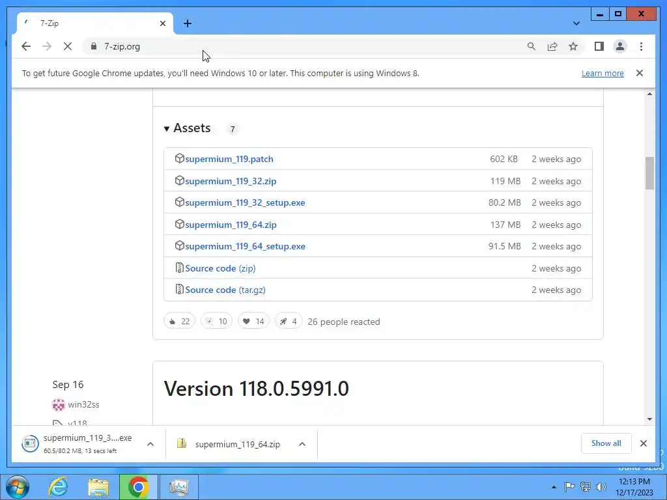Viewport: 667px width, 500px height.
Task: Toggle thumbs up reaction with 22
Action: tap(180, 321)
